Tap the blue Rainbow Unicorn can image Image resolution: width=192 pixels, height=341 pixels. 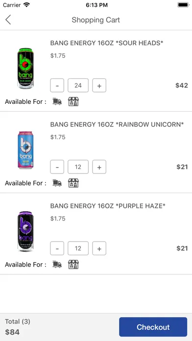point(25,150)
